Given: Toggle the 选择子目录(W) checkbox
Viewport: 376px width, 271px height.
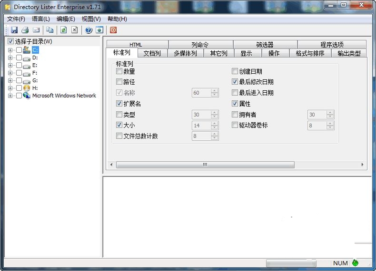Looking at the screenshot, I should tap(10, 41).
